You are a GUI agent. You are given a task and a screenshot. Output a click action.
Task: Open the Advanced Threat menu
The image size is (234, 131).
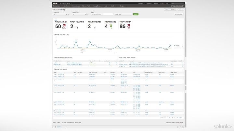tap(86, 6)
